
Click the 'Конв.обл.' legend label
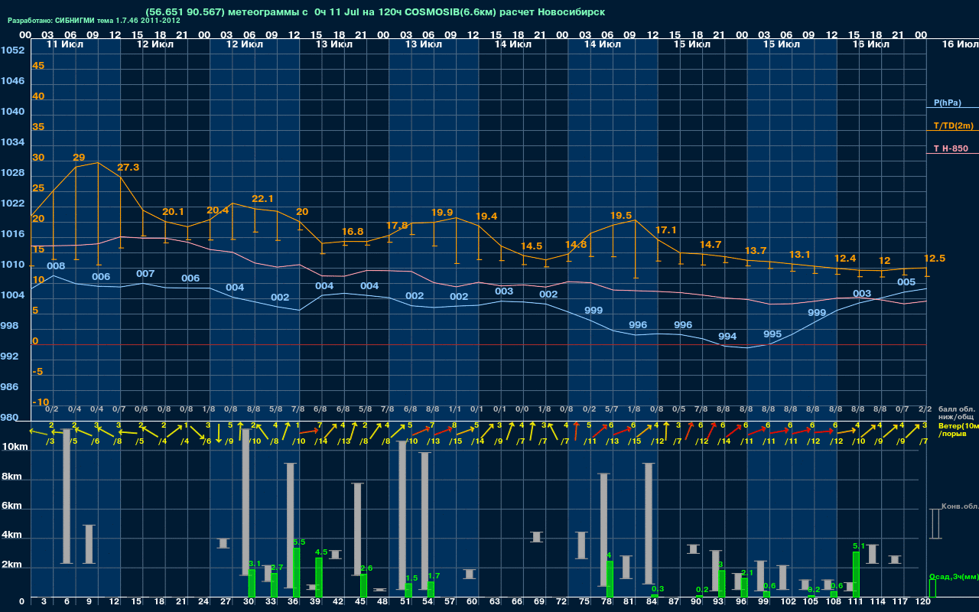click(959, 506)
